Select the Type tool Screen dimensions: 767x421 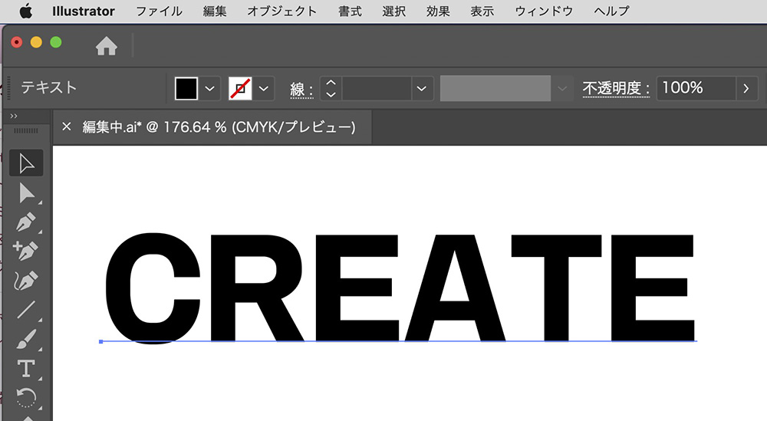pyautogui.click(x=26, y=368)
